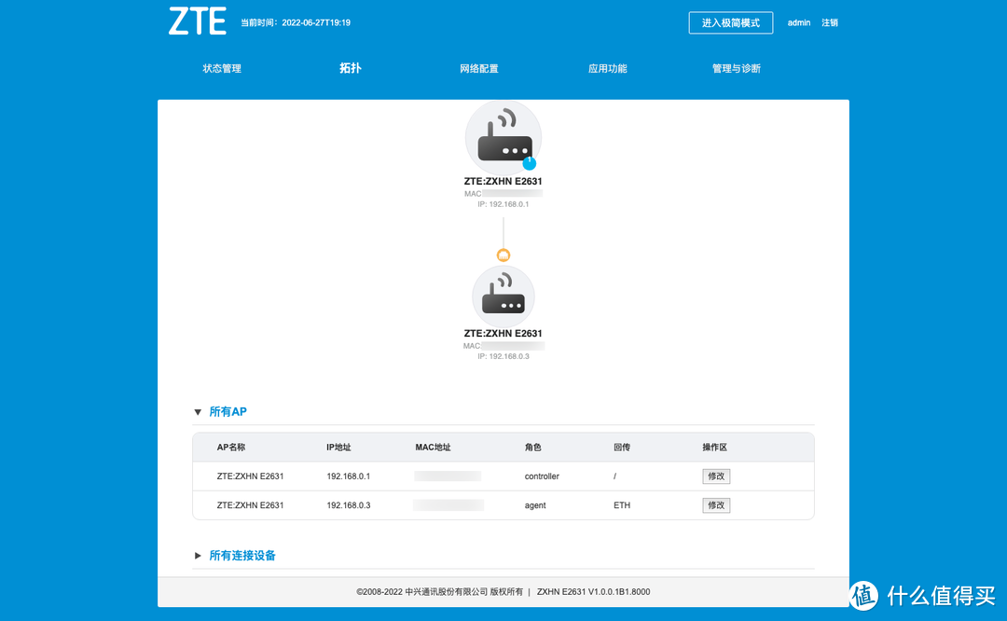1007x621 pixels.
Task: Click the 进入极简模式 button
Action: tap(730, 22)
